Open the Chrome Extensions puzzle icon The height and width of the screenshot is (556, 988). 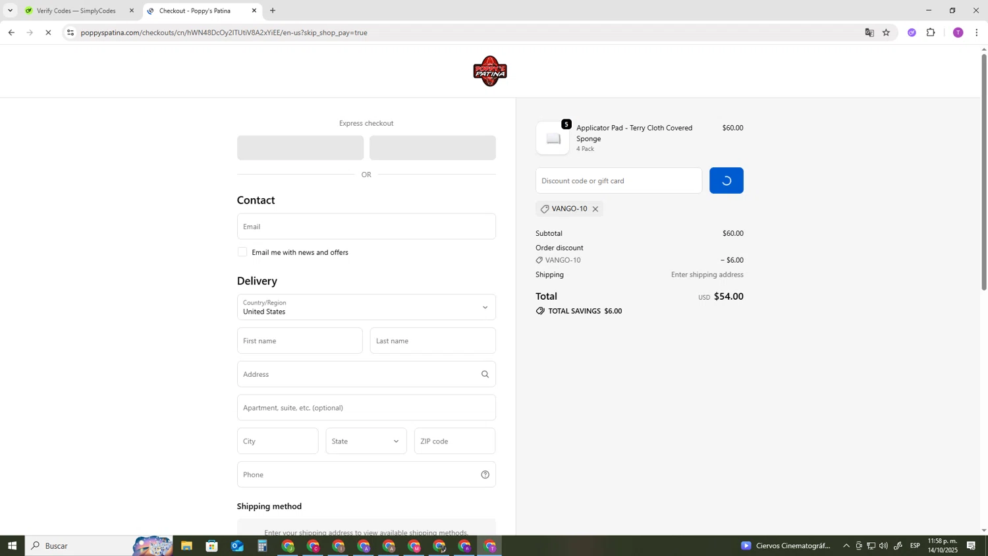click(x=931, y=32)
